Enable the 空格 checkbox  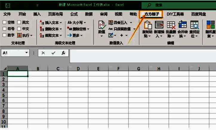[x=4, y=22]
